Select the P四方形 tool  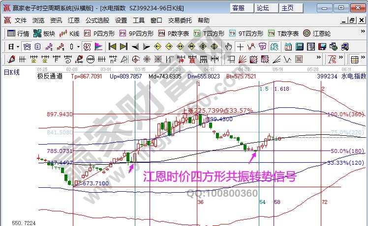(x=100, y=34)
